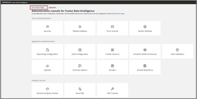Click the Issue SQL stethoscope icon
The image size is (197, 99).
(x=80, y=89)
